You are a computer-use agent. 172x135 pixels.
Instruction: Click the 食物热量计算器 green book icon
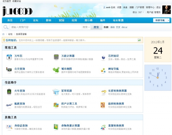(x=56, y=127)
